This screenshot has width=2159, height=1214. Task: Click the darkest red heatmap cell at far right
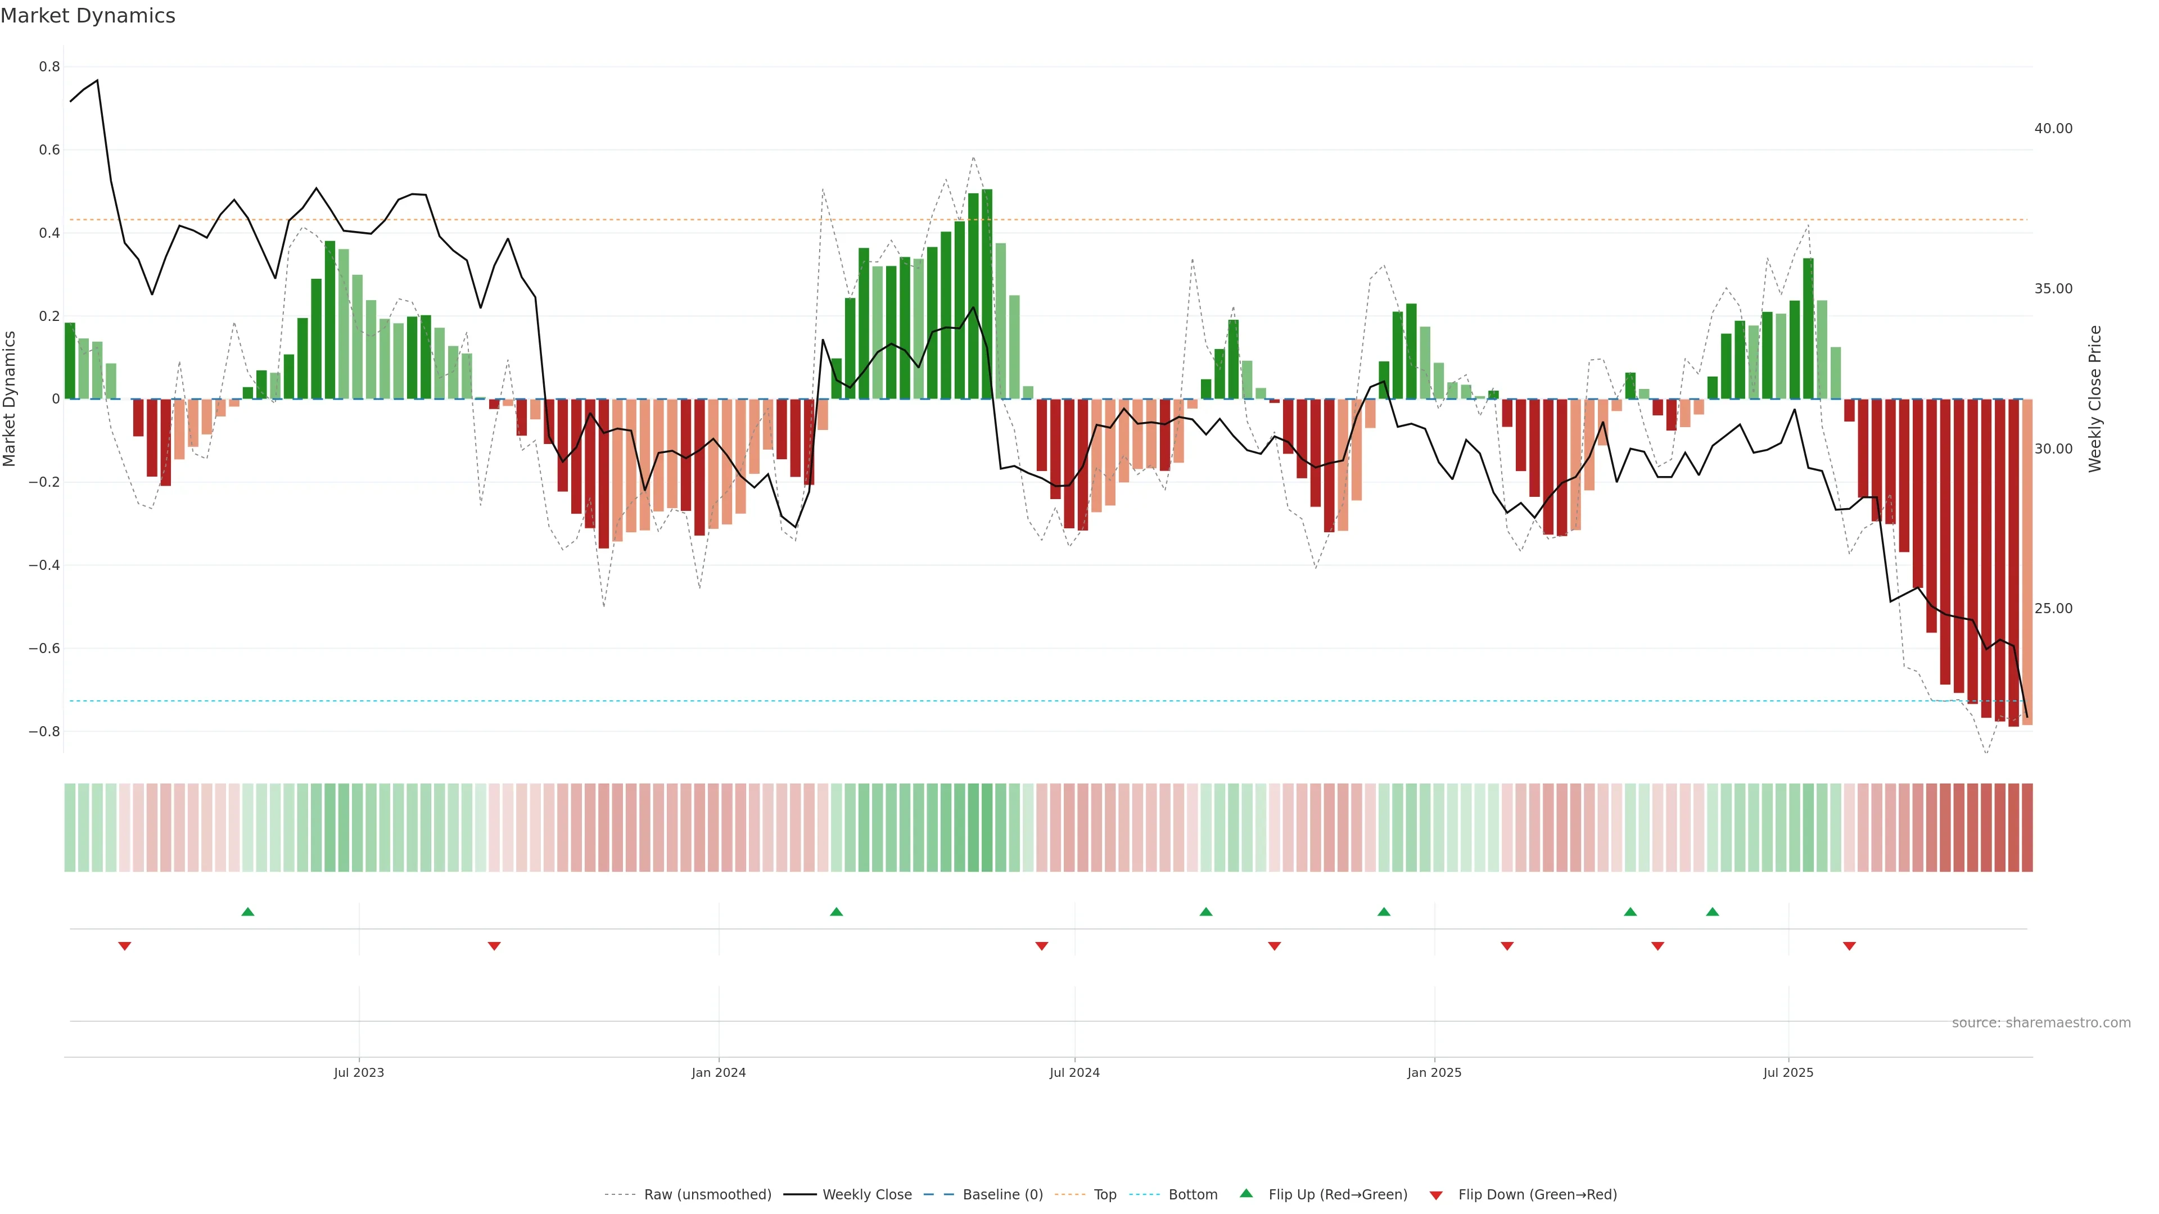(2026, 827)
